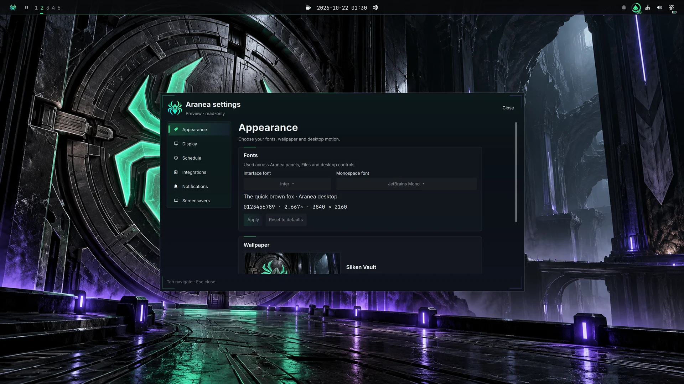Click the icon right of the clock

(x=375, y=7)
